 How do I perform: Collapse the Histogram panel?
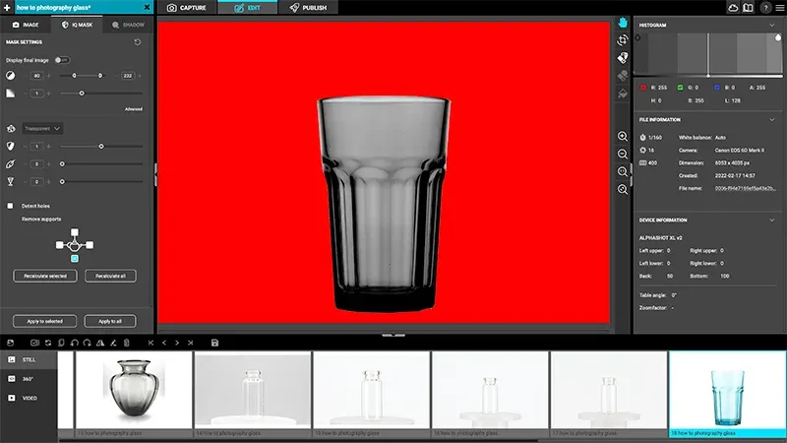(772, 26)
